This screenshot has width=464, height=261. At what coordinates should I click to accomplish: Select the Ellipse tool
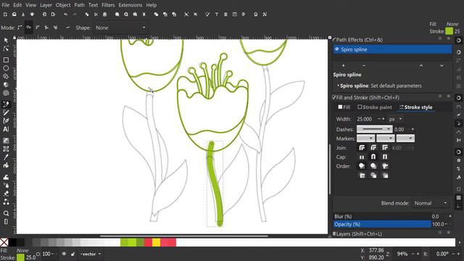coord(6,68)
